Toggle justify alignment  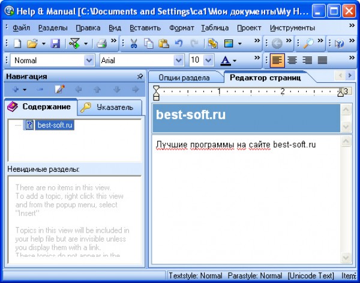click(322, 61)
